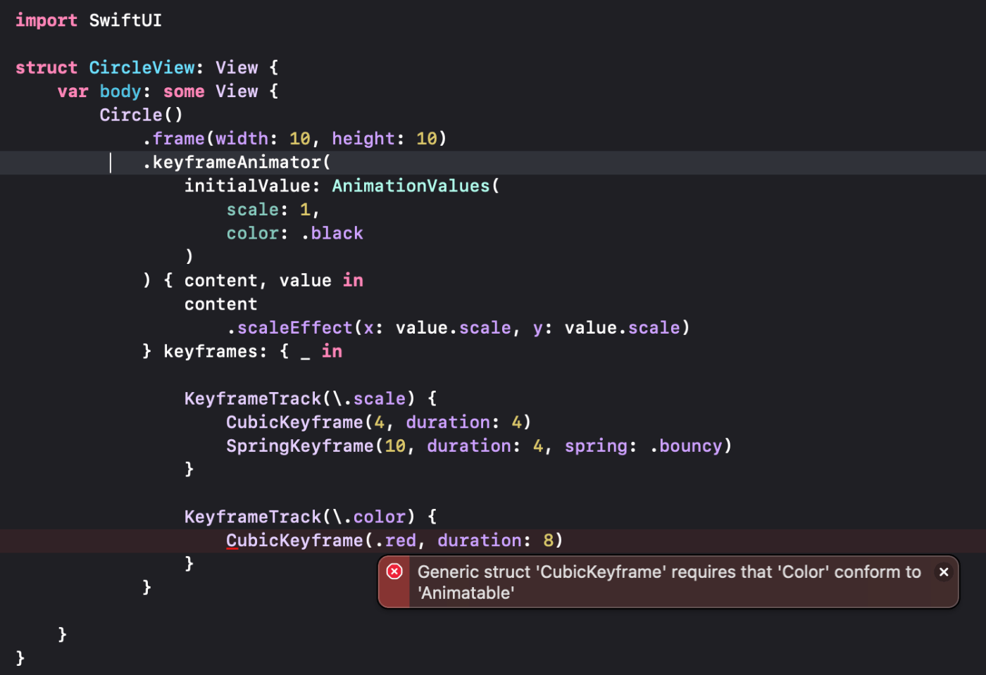Click the '.scaleEffect' modifier
Viewport: 986px width, 675px height.
point(289,328)
